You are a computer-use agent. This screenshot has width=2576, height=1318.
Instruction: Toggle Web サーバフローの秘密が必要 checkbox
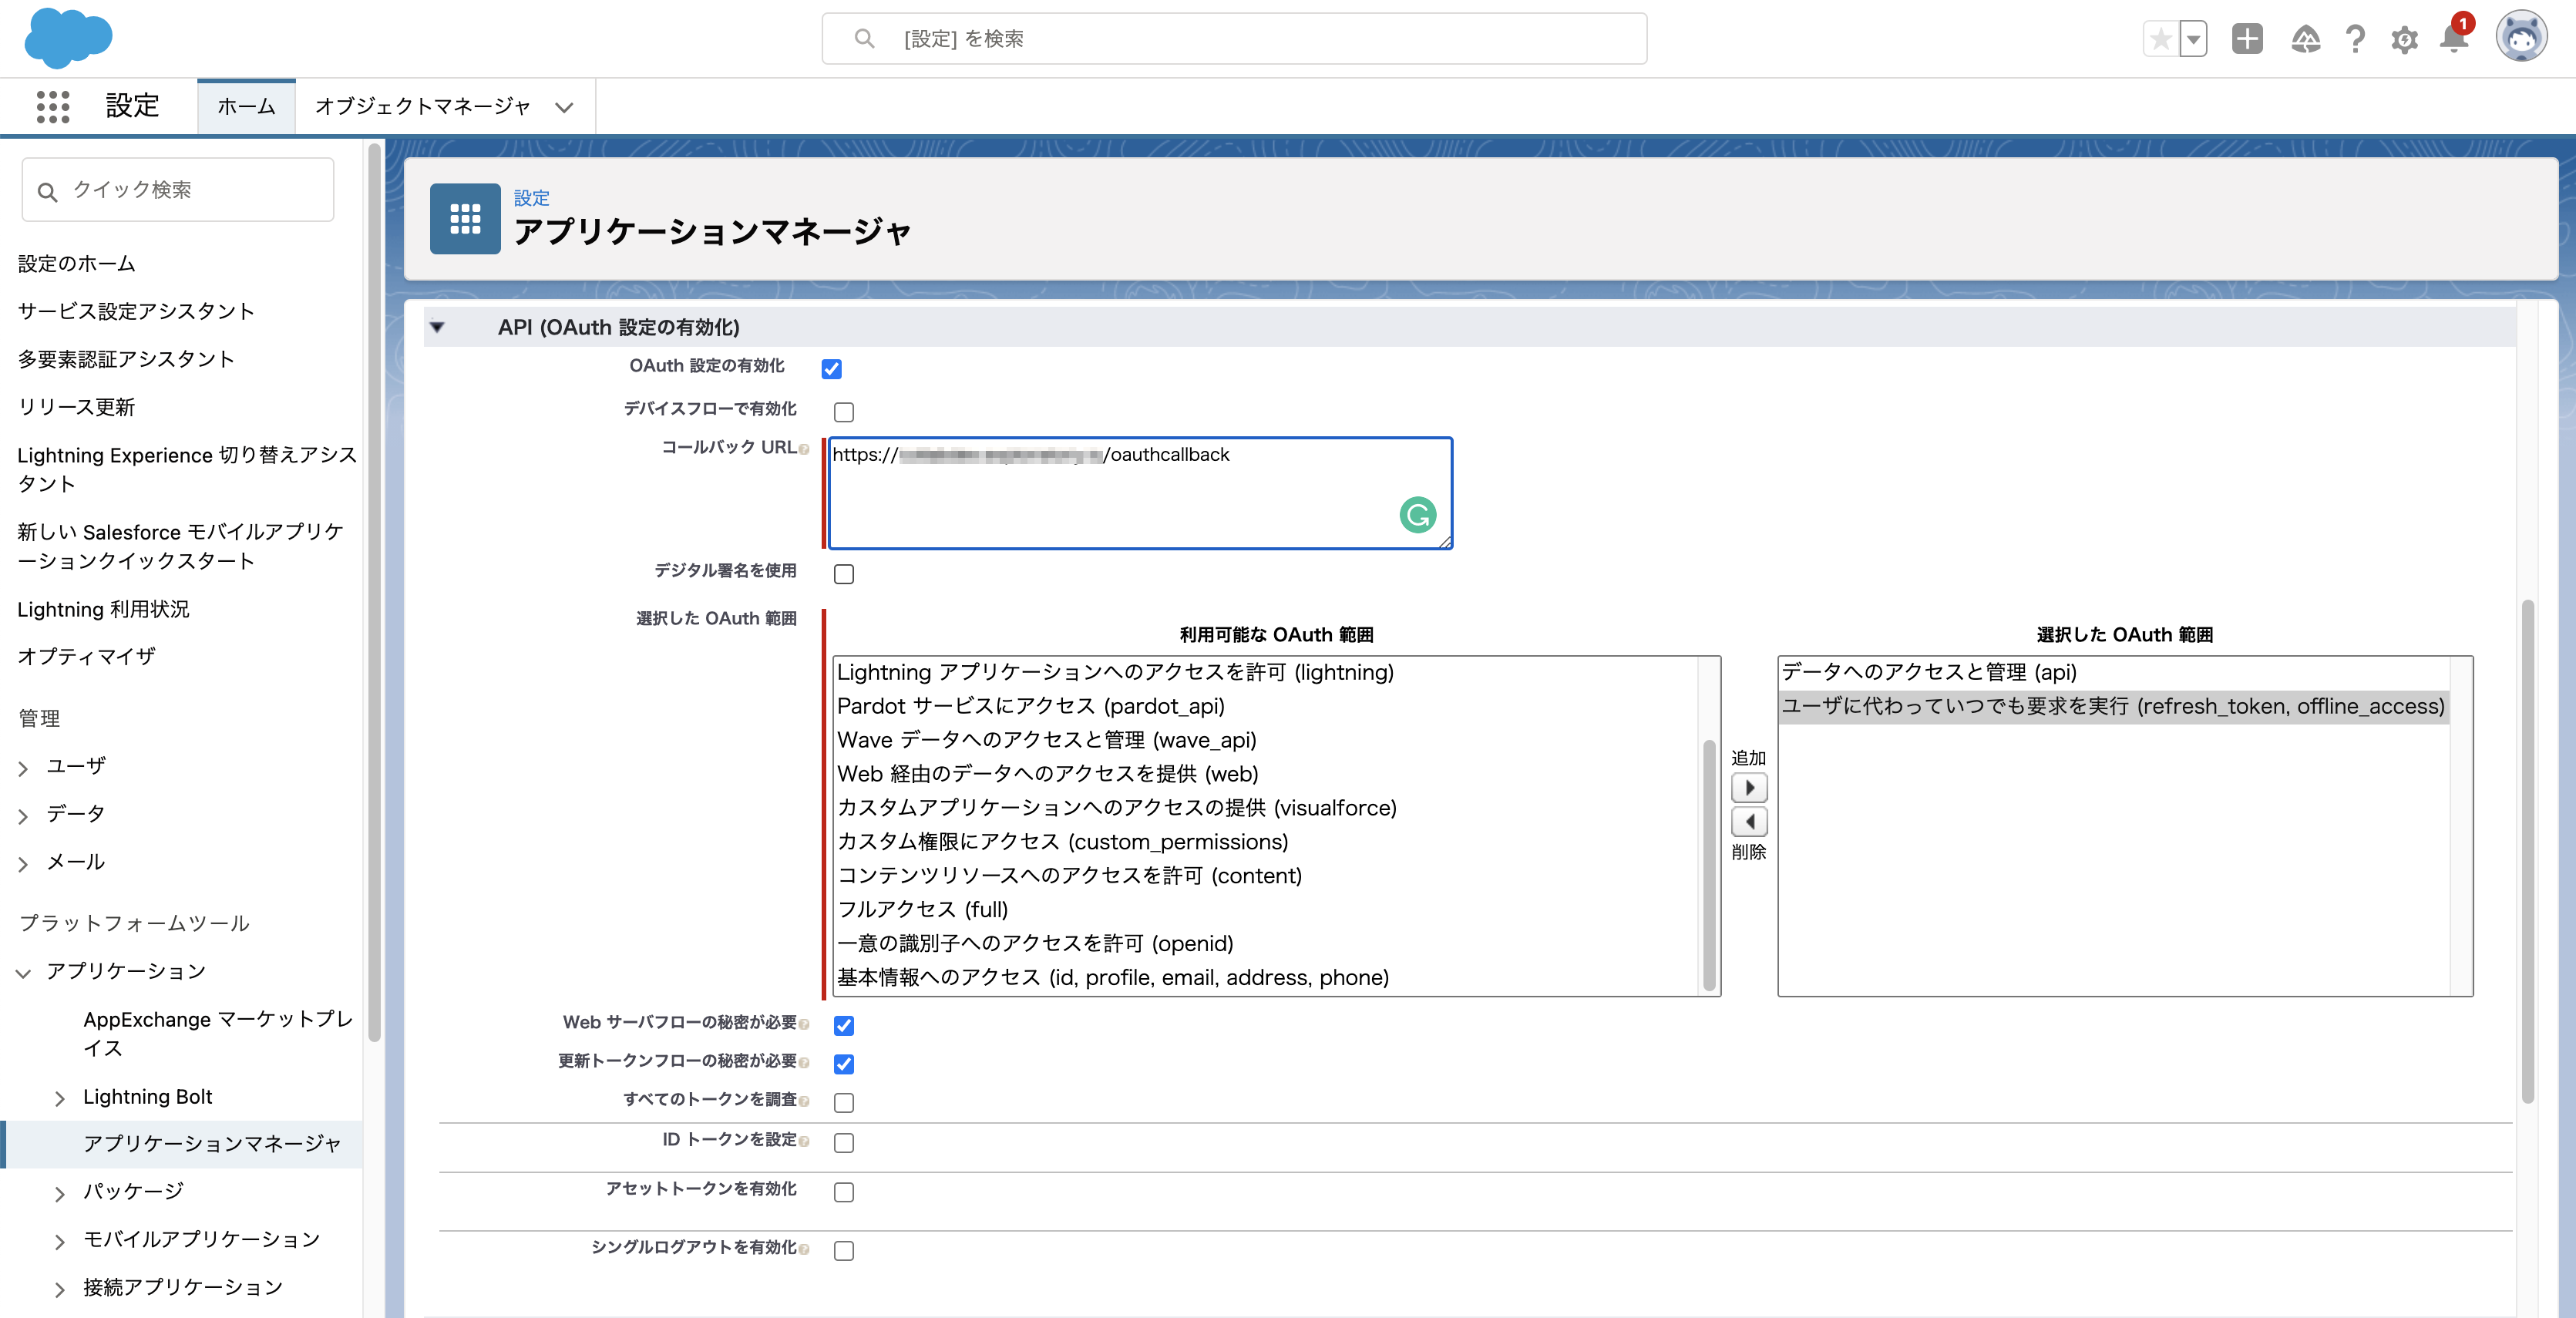844,1026
